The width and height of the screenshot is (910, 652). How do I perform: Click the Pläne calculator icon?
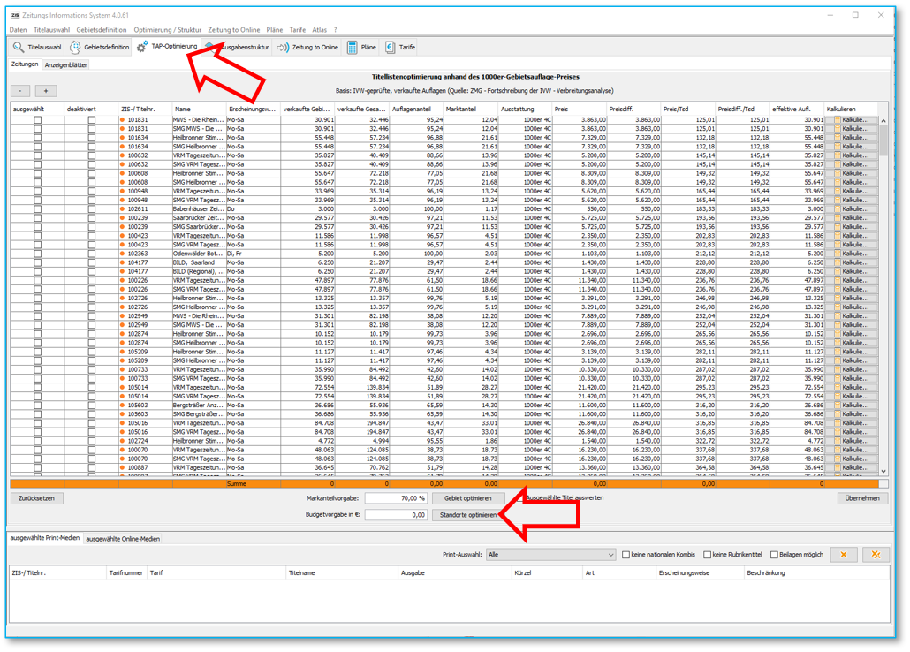(x=353, y=47)
